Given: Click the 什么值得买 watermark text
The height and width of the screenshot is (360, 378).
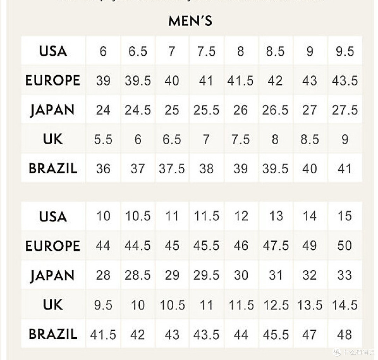Looking at the screenshot, I should [359, 352].
